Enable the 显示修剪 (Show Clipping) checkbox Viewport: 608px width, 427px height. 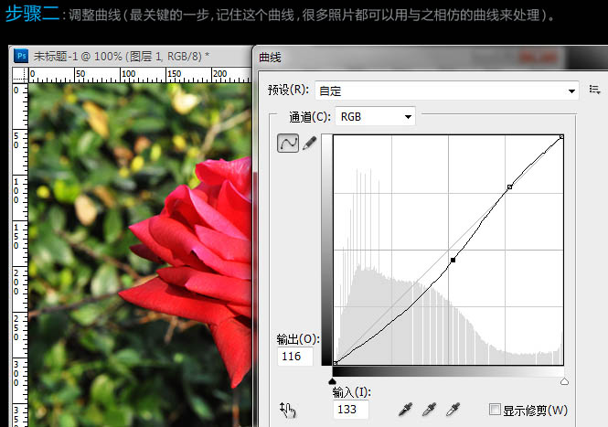495,410
